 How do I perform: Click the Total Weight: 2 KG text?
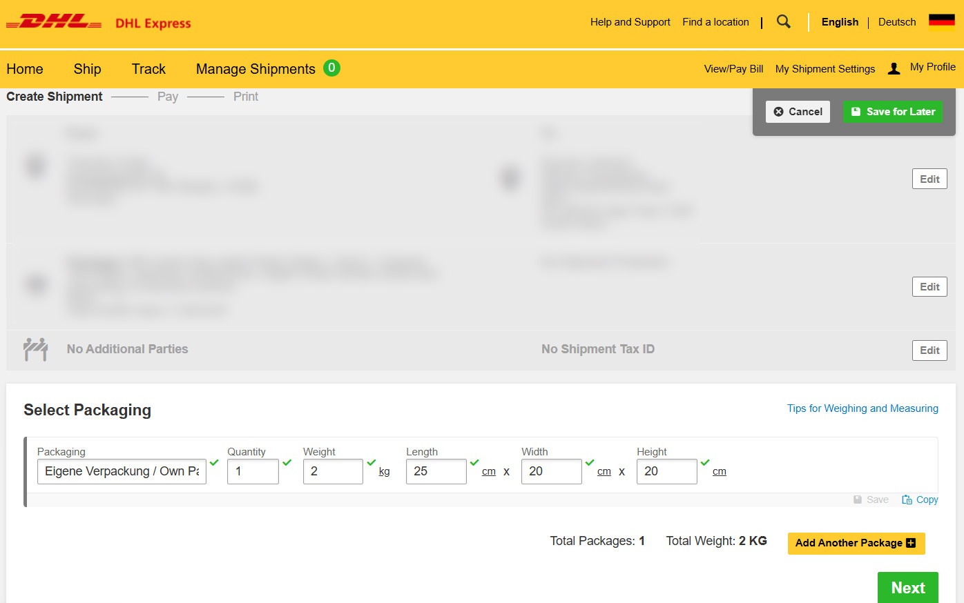717,541
